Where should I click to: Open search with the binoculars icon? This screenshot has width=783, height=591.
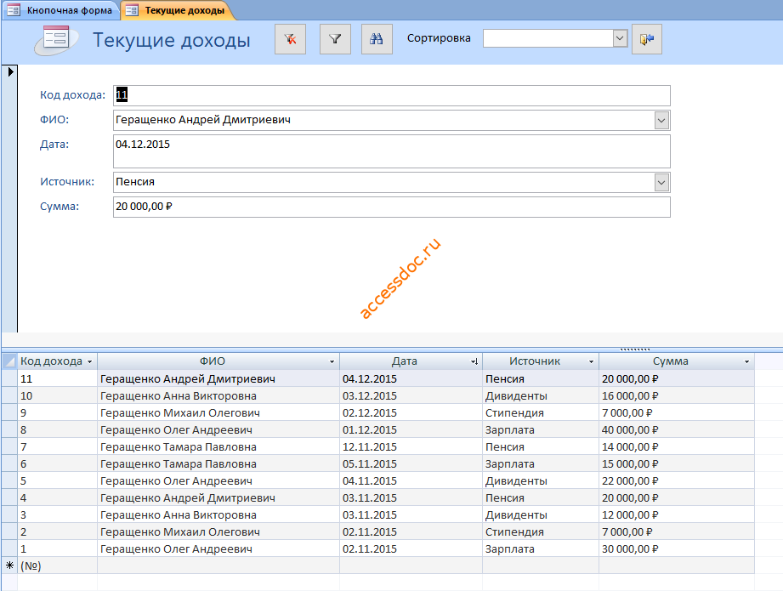coord(377,39)
